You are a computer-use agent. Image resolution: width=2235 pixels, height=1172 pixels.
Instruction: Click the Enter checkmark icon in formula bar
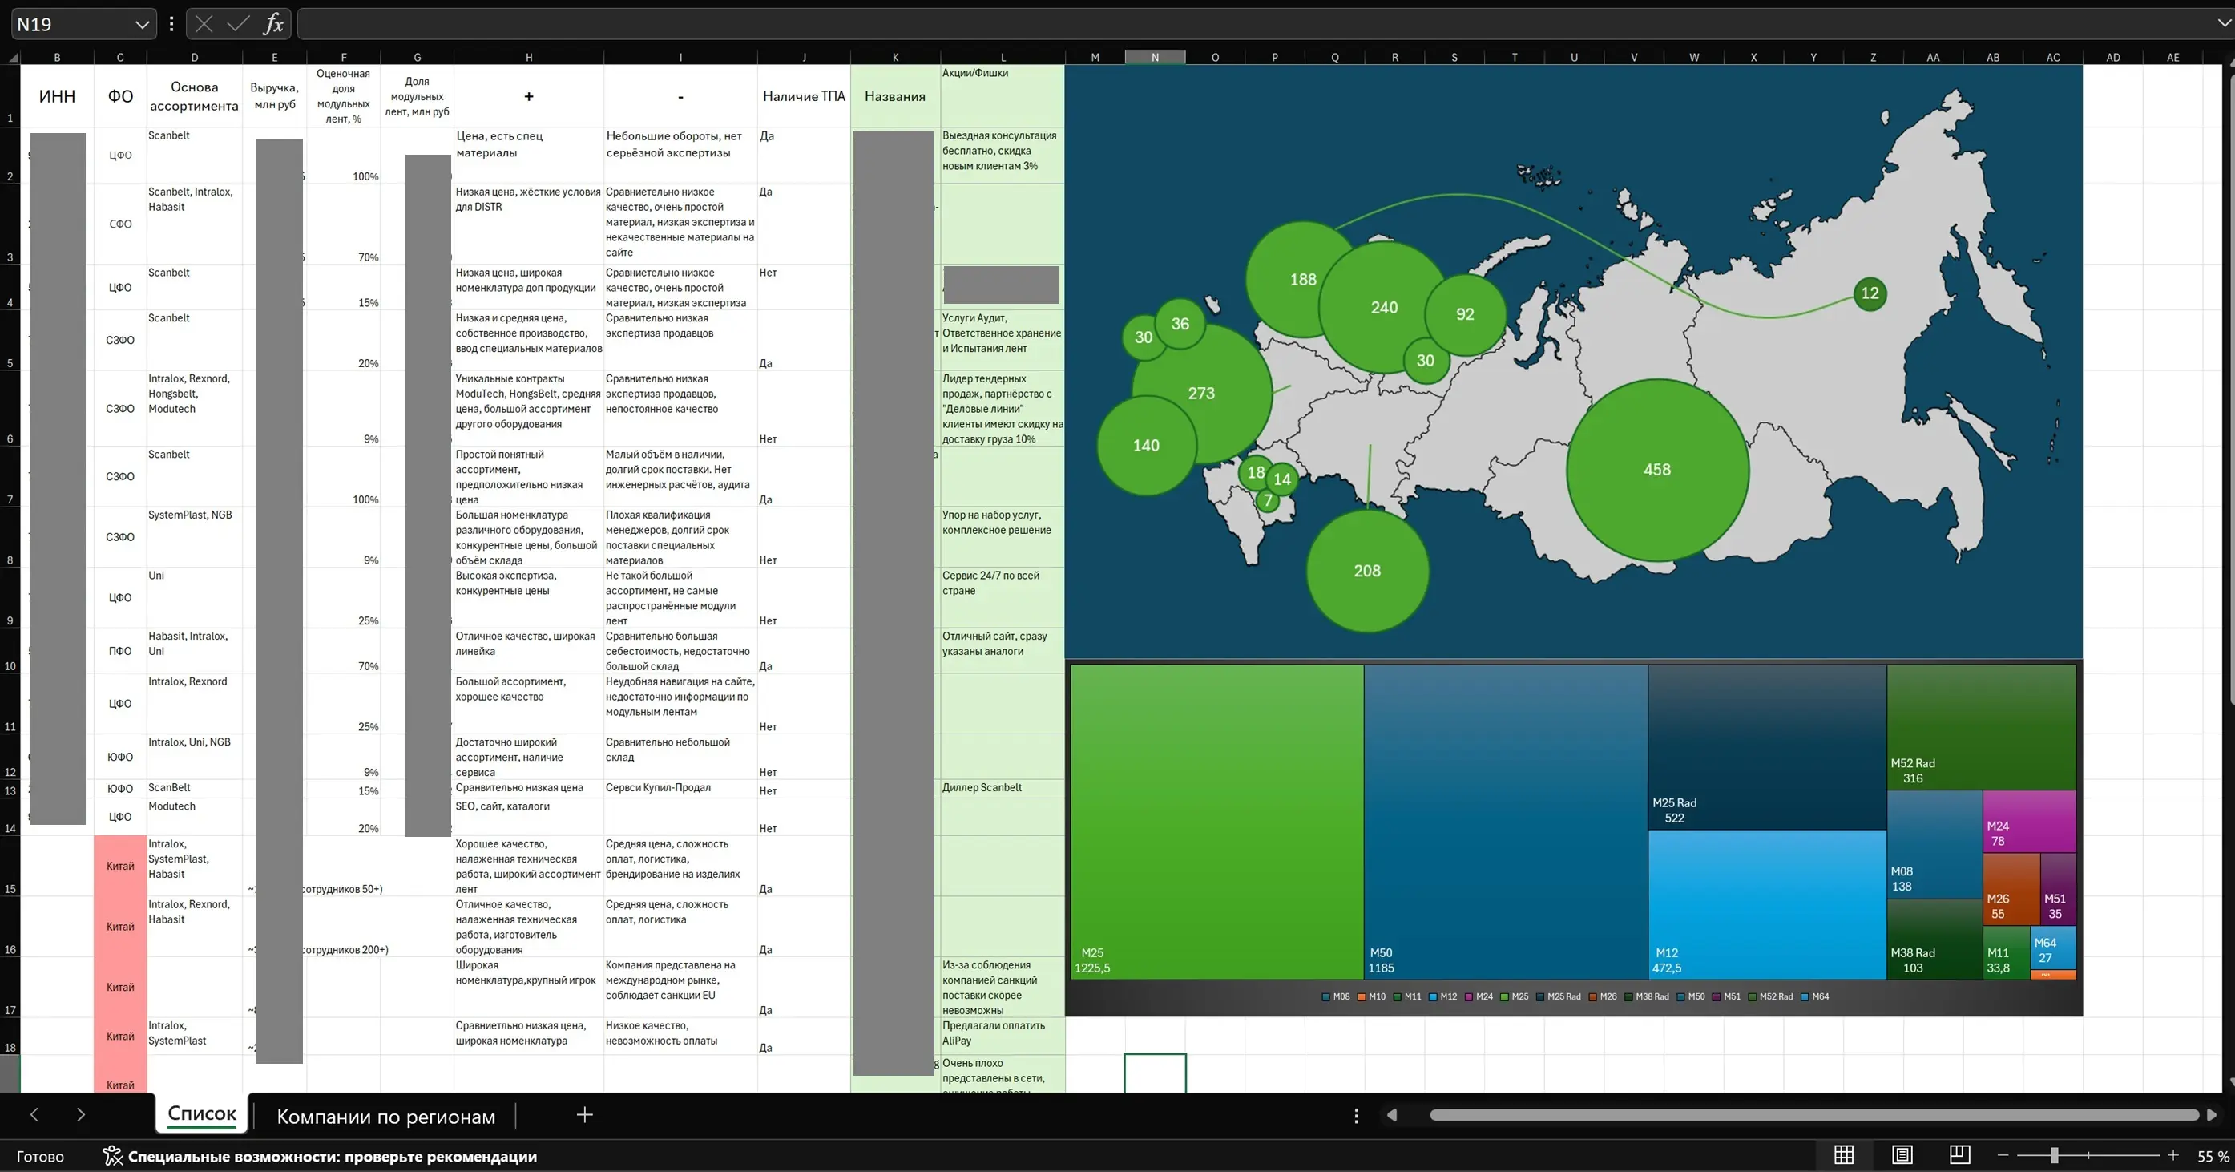238,23
